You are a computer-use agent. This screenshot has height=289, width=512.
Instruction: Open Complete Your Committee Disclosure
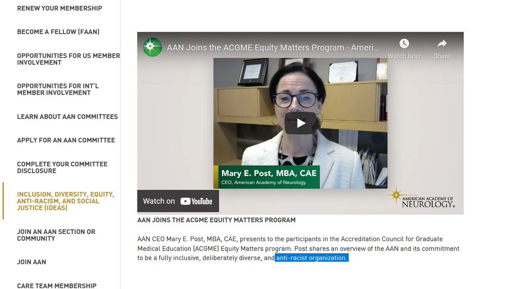pyautogui.click(x=62, y=167)
